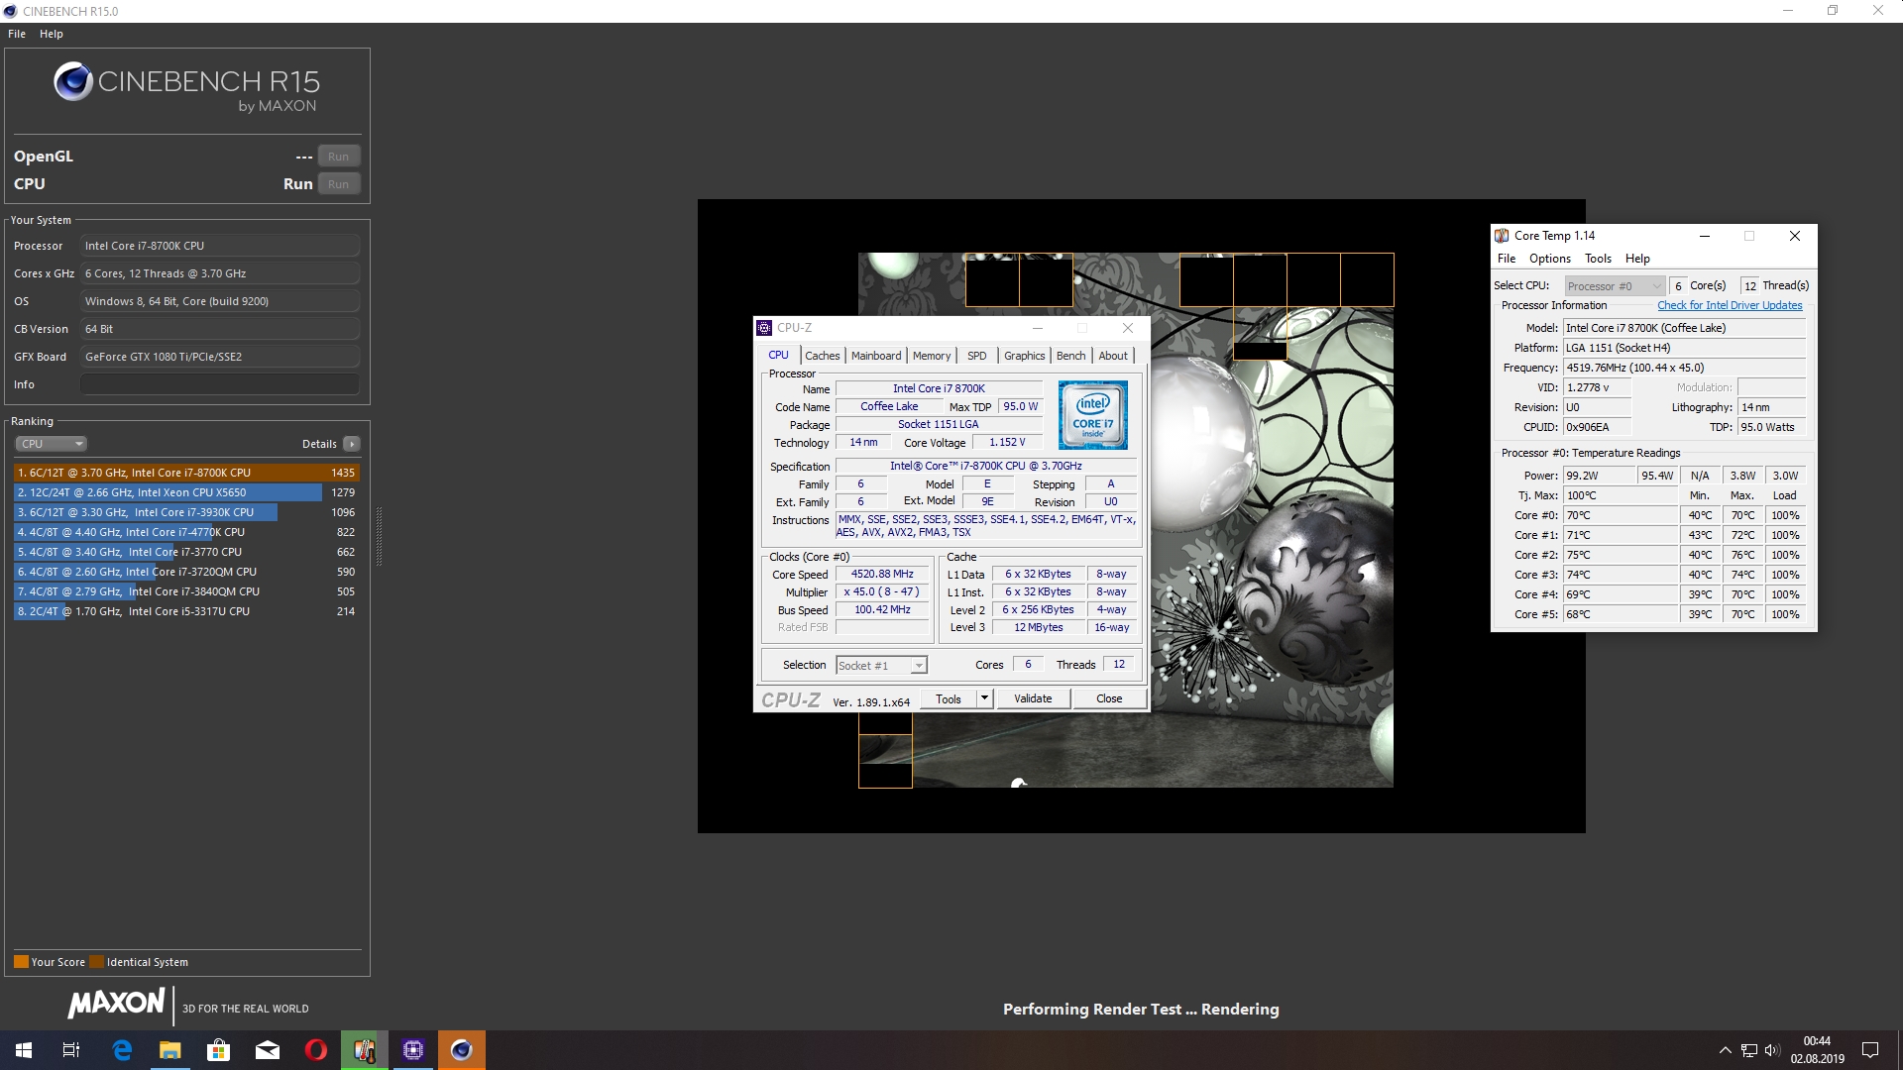Click the Cinebench logo icon
1903x1070 pixels.
click(73, 82)
